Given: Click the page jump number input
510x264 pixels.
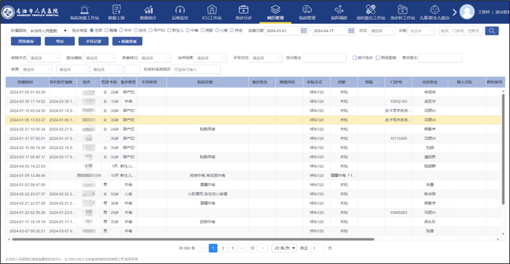Looking at the screenshot, I should pyautogui.click(x=318, y=248).
